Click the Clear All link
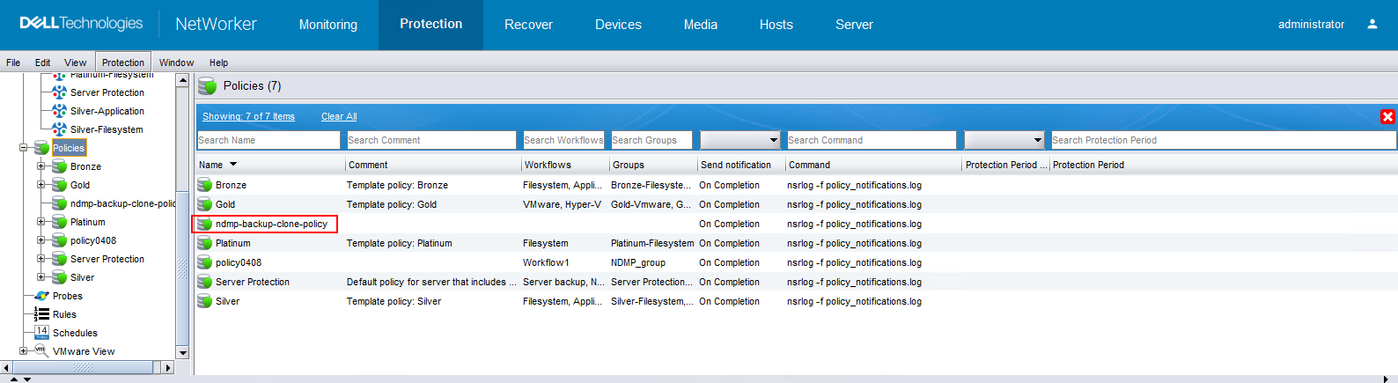Screen dimensions: 1398x383 coord(339,116)
